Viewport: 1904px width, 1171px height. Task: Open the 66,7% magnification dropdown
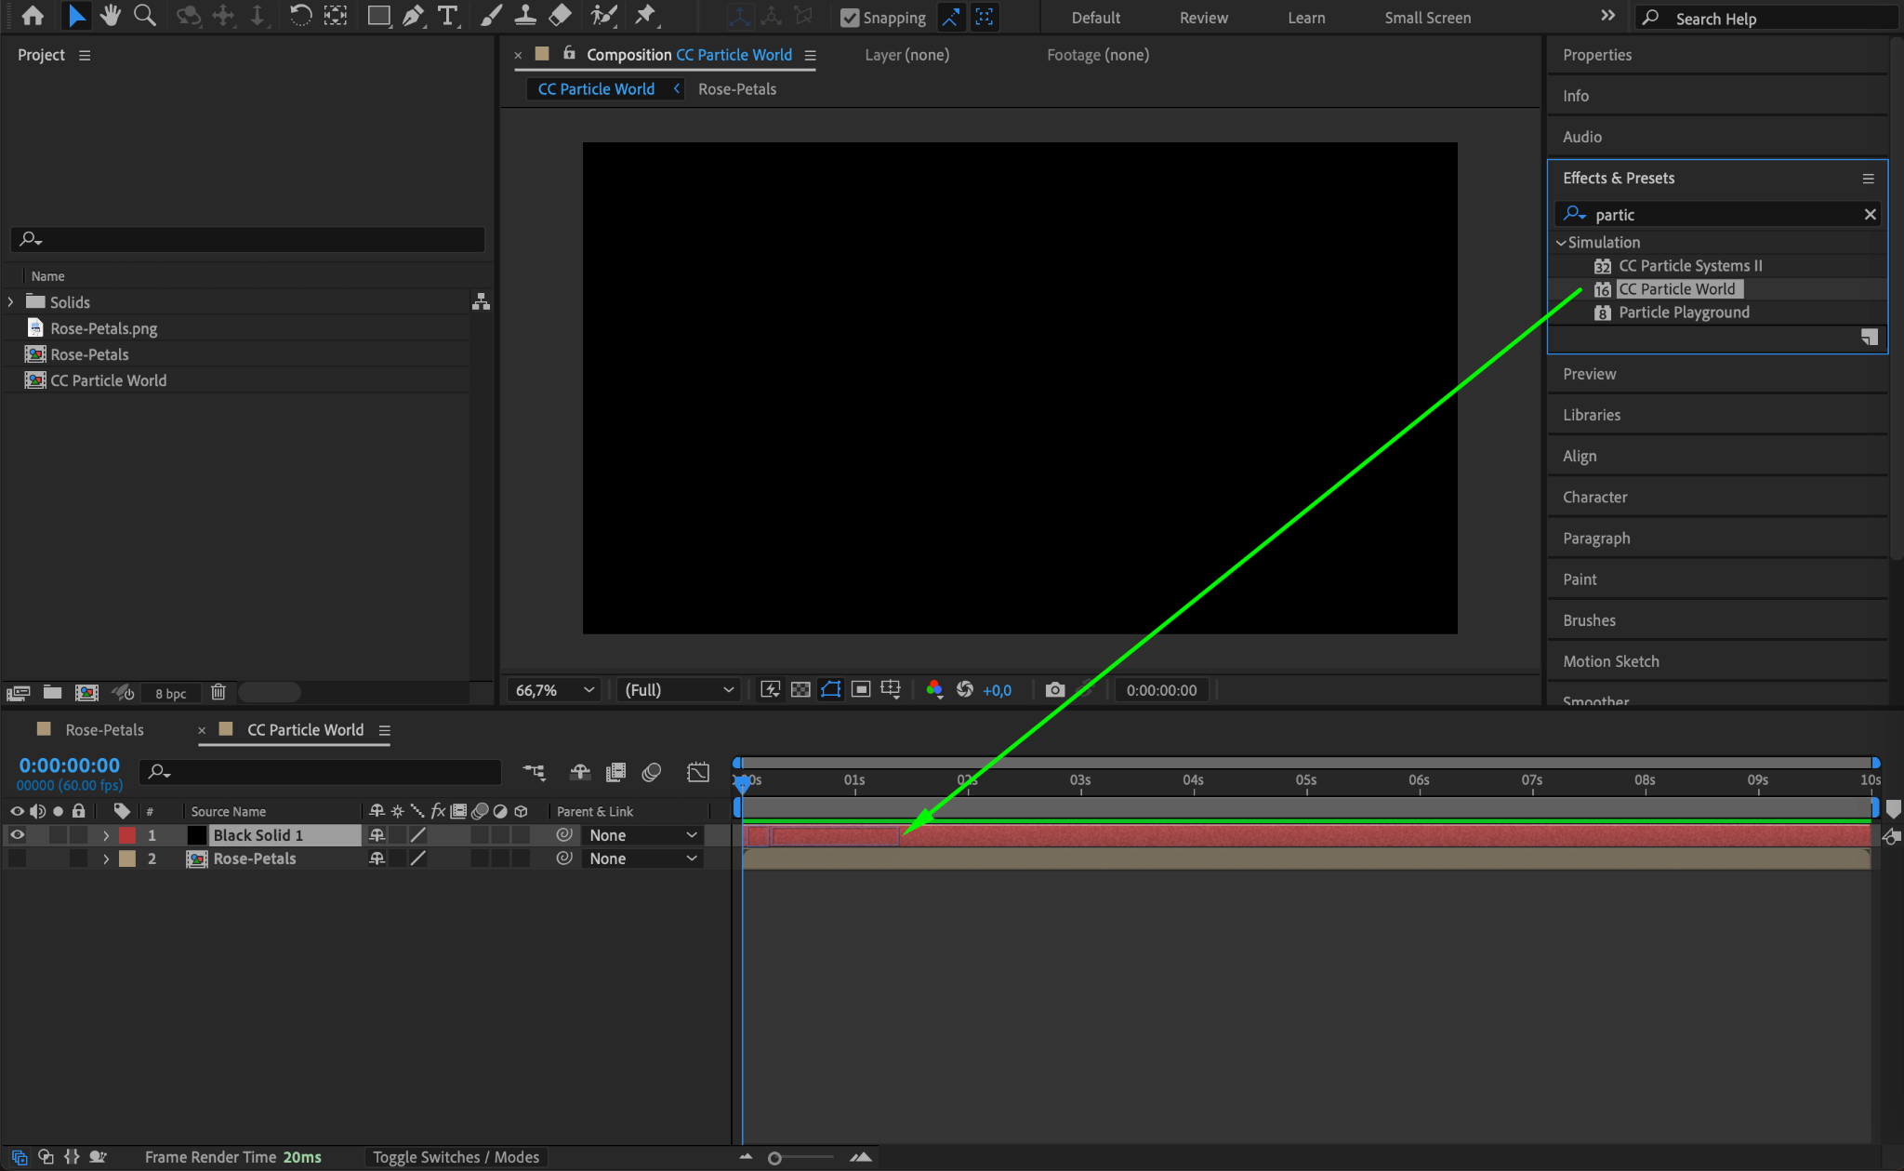tap(555, 689)
